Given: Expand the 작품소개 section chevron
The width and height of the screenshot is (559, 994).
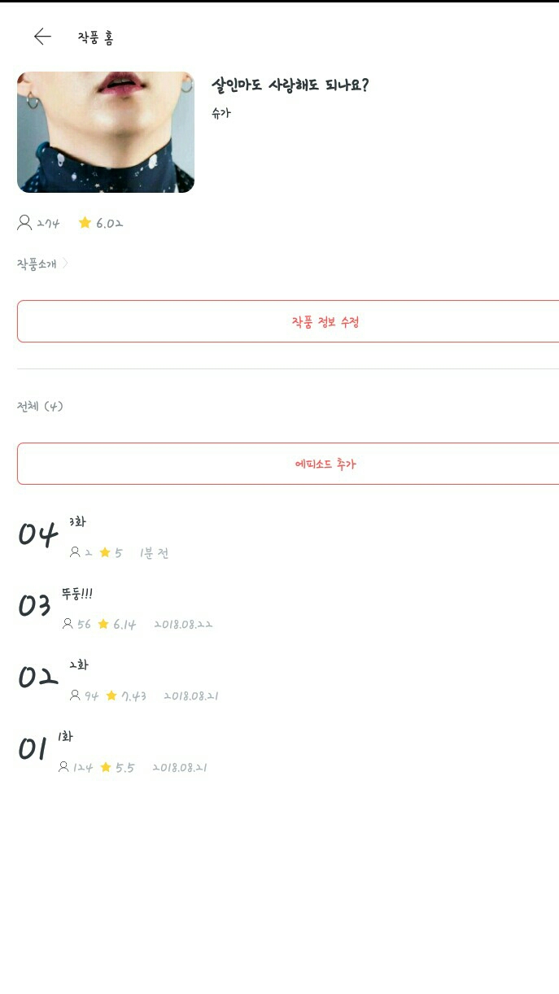Looking at the screenshot, I should click(65, 264).
